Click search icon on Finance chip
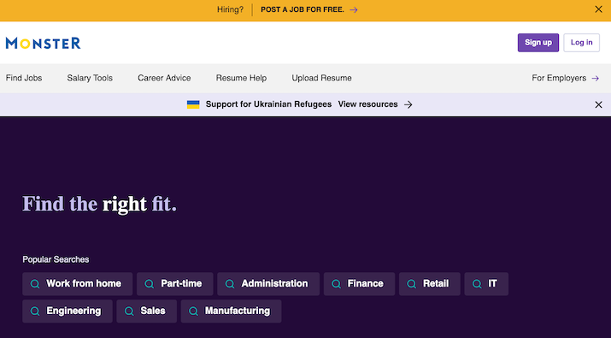The width and height of the screenshot is (611, 338). click(337, 284)
